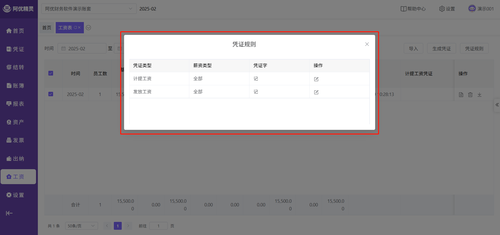Expand the account set dropdown
Viewport: 500px width, 235px height.
[89, 9]
